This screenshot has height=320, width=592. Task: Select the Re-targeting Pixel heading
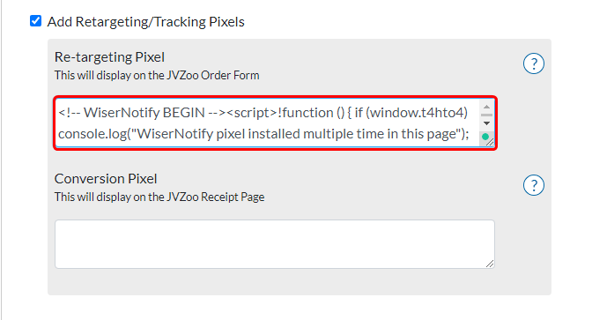(x=109, y=57)
